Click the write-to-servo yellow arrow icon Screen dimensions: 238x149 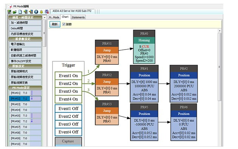click(31, 12)
